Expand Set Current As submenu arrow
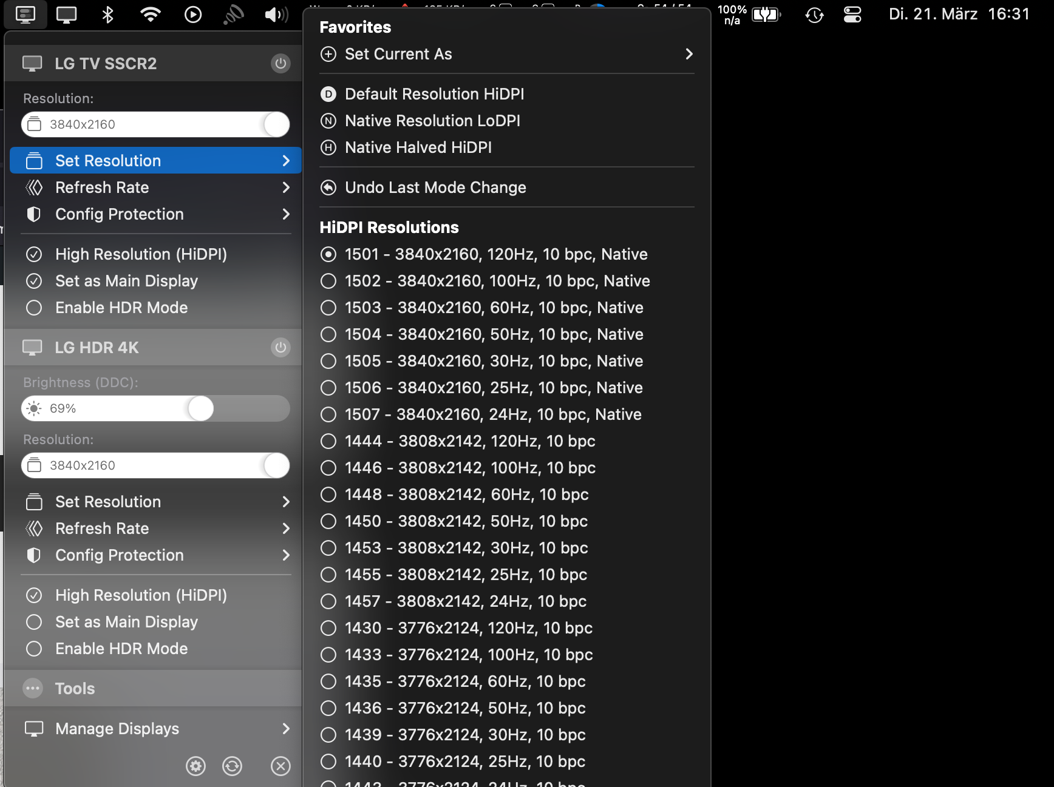The image size is (1054, 787). 689,54
